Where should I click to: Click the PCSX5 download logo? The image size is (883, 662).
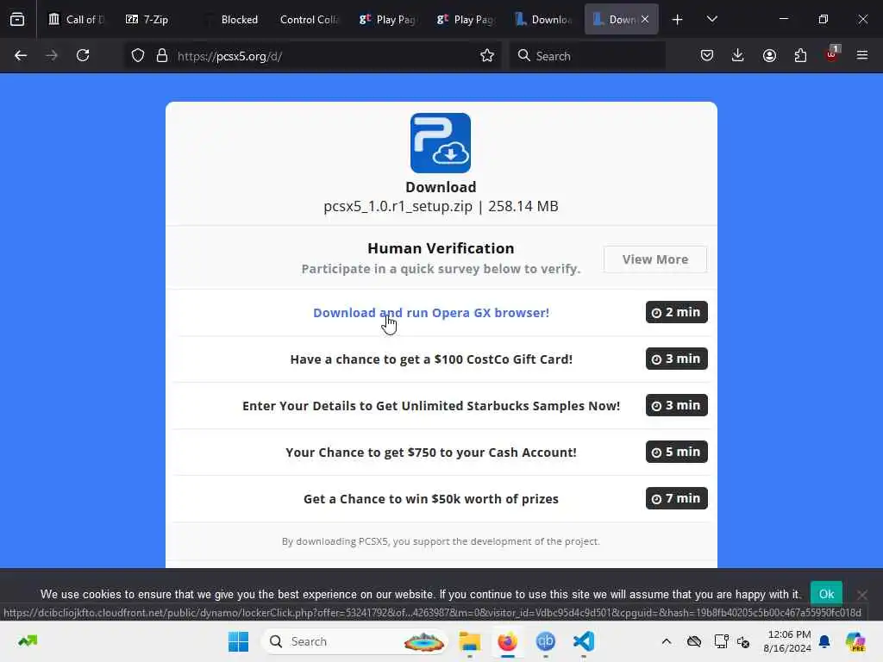(441, 143)
